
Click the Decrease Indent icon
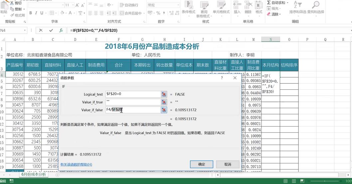[109, 13]
